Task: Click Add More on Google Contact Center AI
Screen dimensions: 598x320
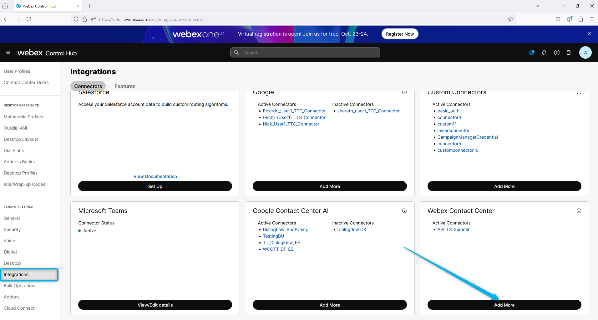Action: (x=330, y=305)
